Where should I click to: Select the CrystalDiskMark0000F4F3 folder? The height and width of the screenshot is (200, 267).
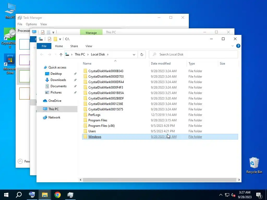106,87
